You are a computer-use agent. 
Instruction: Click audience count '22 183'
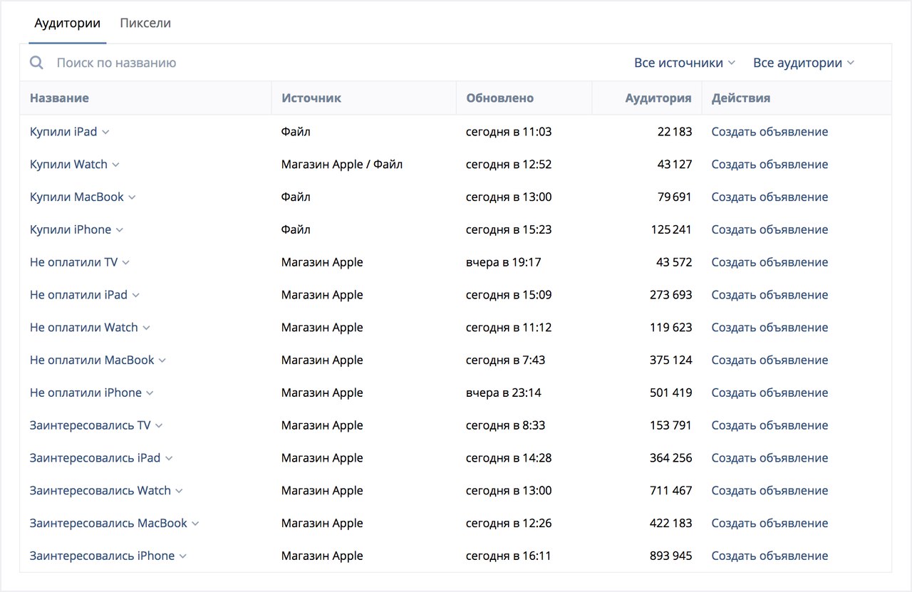[x=675, y=132]
